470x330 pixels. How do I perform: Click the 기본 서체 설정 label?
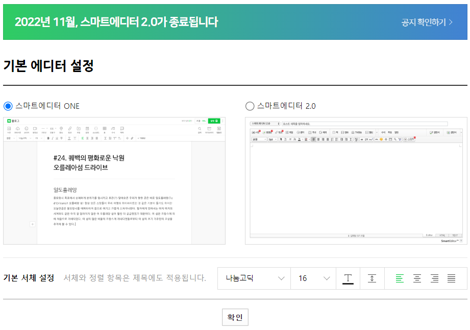pyautogui.click(x=29, y=278)
